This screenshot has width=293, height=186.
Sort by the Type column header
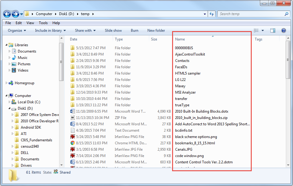coord(119,39)
